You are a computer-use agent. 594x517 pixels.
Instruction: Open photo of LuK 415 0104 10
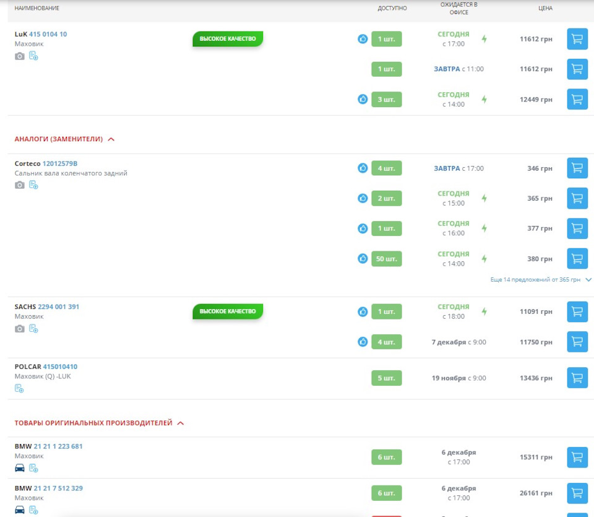[20, 56]
